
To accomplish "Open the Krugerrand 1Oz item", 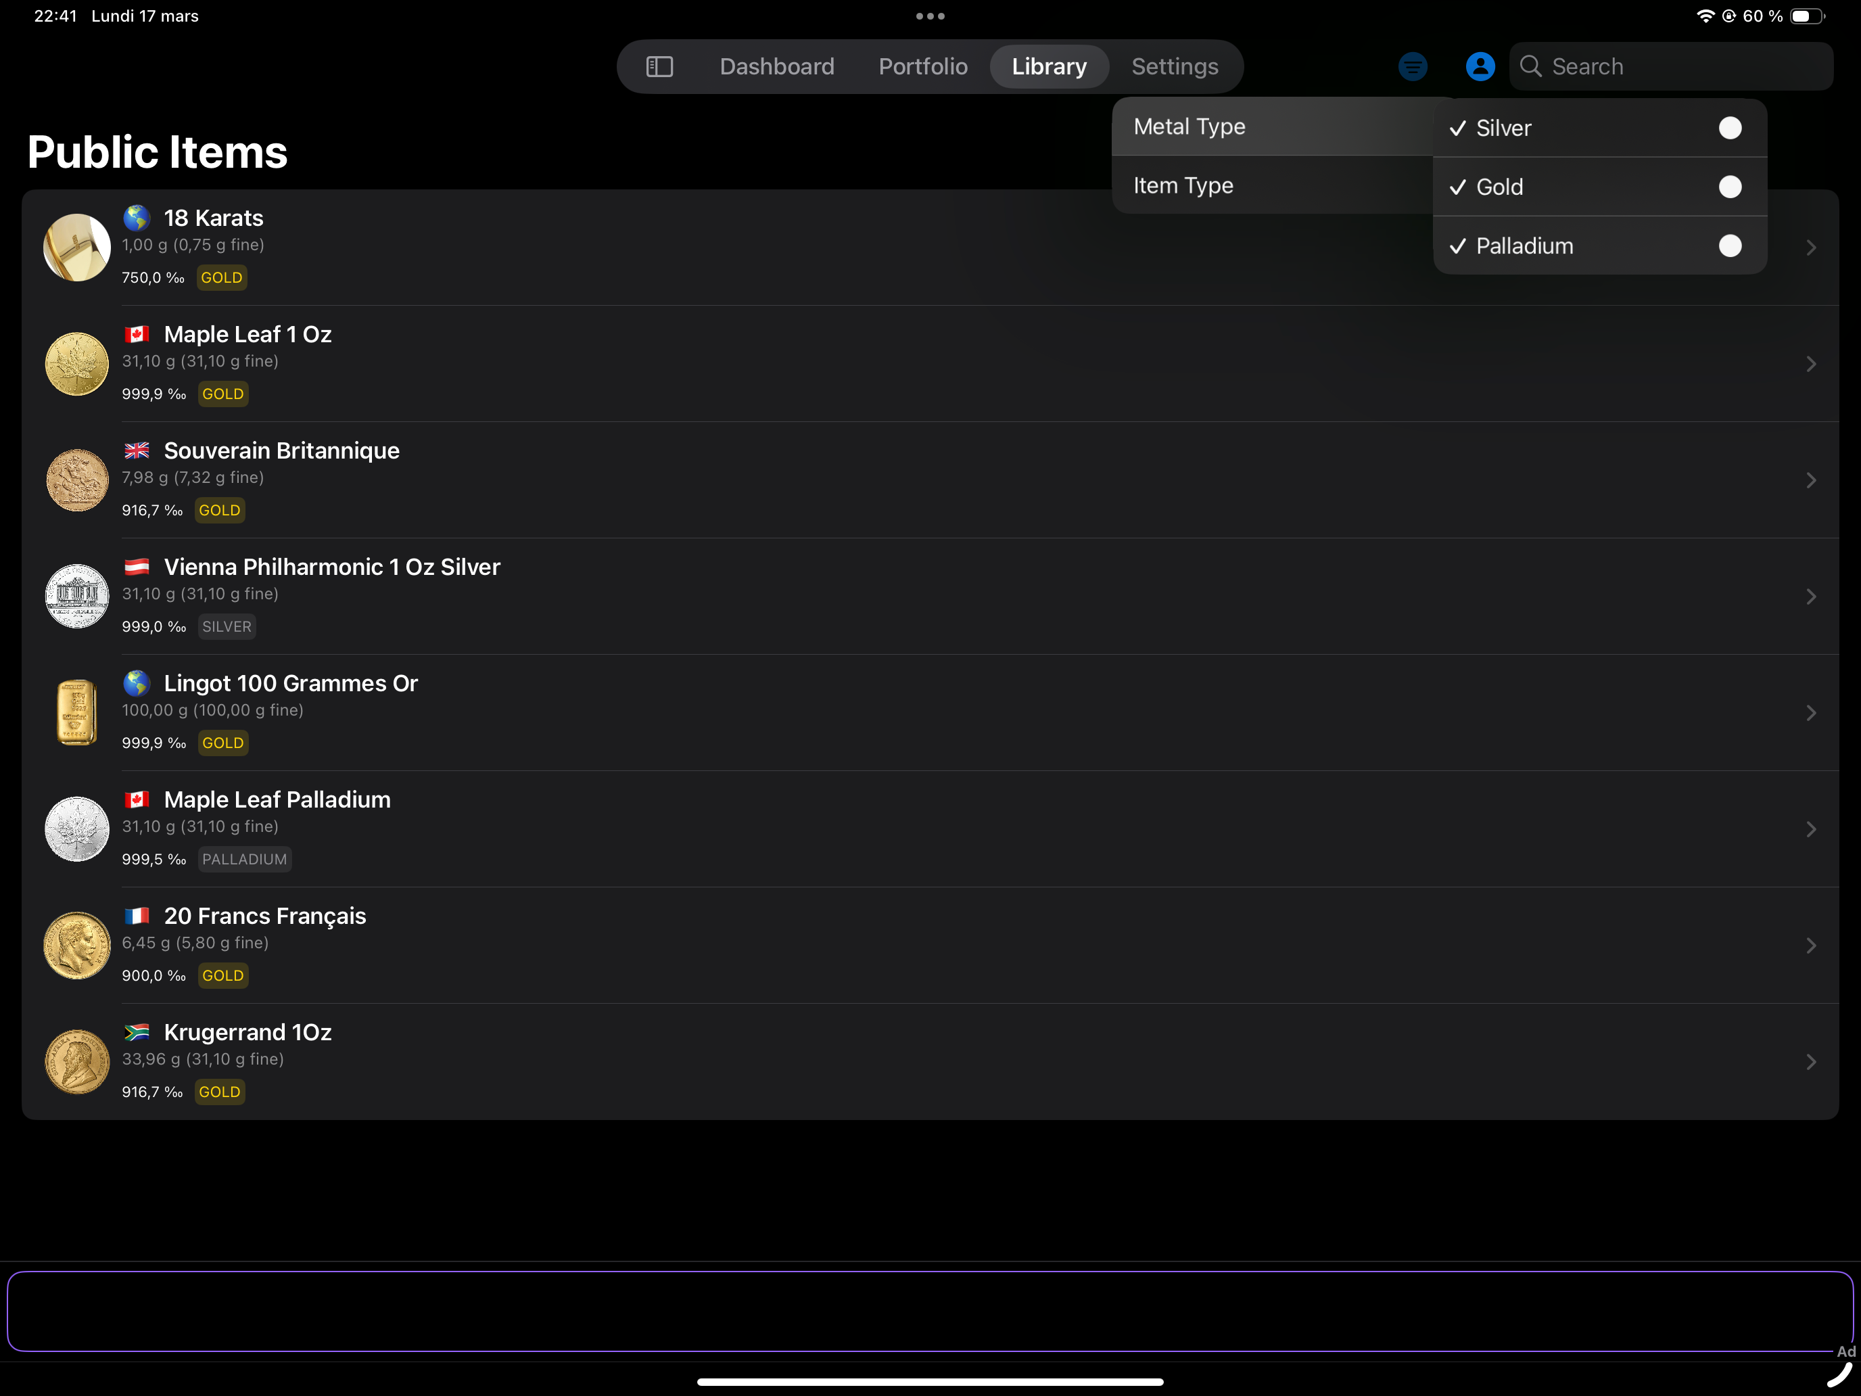I will [930, 1062].
